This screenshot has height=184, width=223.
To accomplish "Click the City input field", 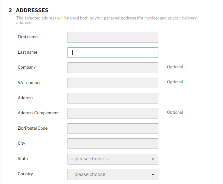I will [x=113, y=144].
